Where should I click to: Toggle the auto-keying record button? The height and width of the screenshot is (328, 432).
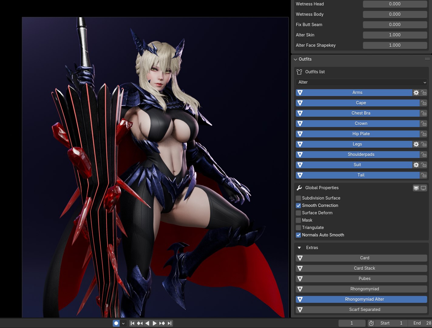[116, 323]
